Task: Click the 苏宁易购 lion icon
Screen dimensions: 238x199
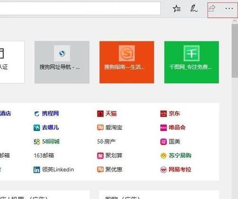Action: 163,156
